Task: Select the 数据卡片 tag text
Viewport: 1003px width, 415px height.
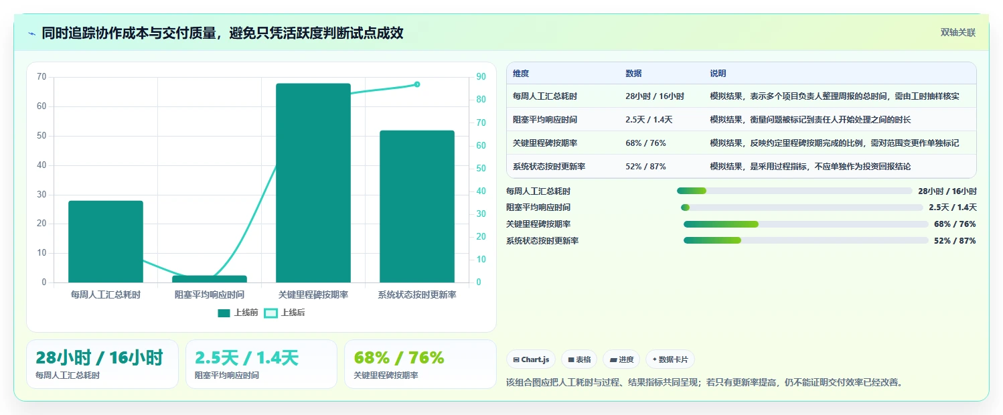Action: [674, 359]
